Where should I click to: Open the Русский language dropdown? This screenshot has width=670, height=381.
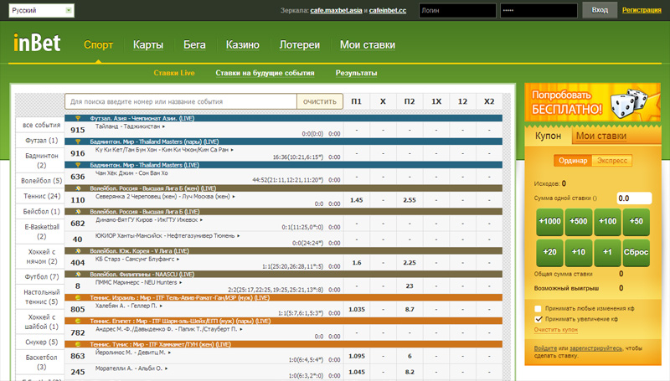41,10
